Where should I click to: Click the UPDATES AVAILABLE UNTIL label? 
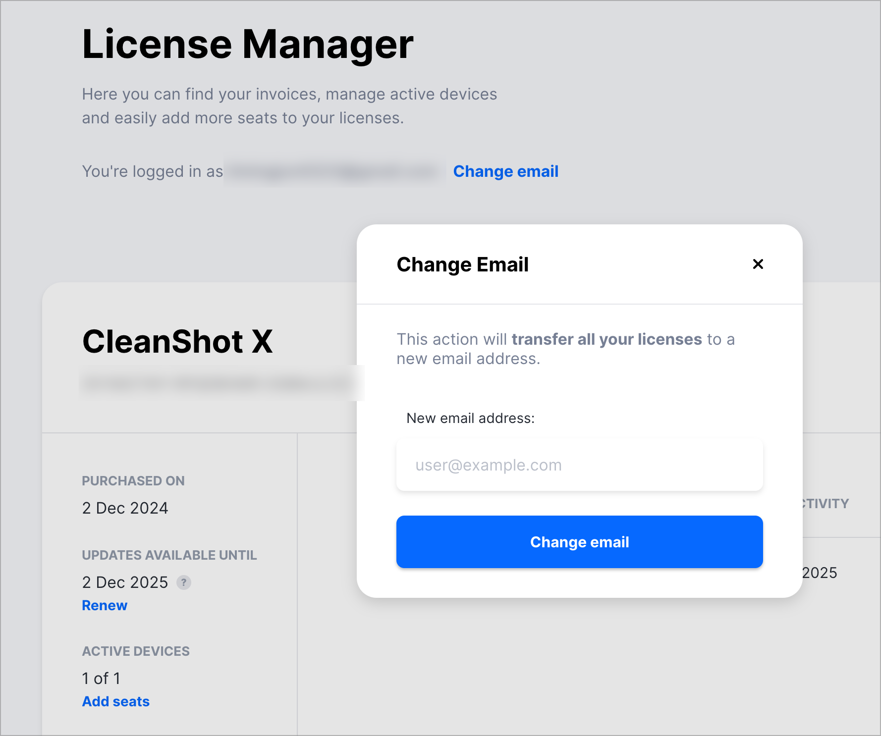169,555
